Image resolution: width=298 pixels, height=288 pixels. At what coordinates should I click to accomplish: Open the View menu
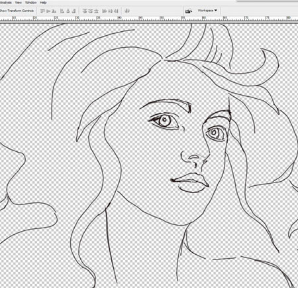(19, 3)
